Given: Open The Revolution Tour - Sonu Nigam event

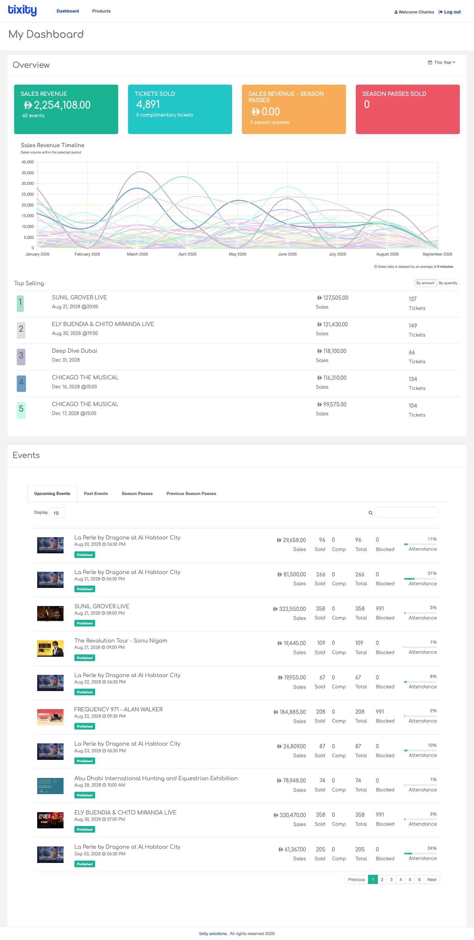Looking at the screenshot, I should 121,640.
